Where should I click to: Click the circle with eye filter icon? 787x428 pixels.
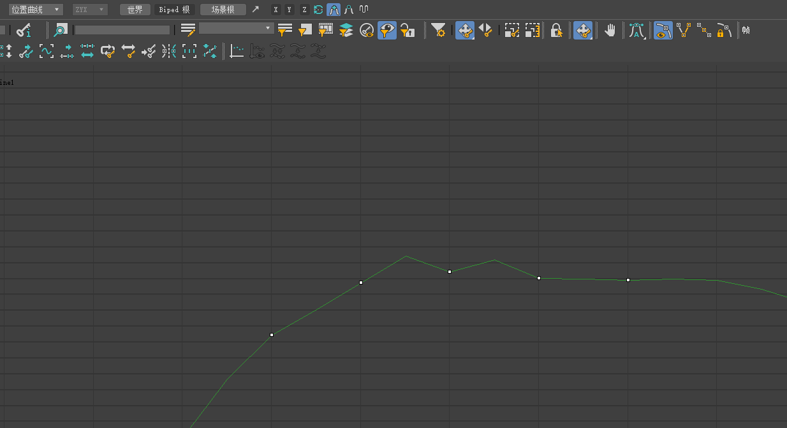(367, 30)
